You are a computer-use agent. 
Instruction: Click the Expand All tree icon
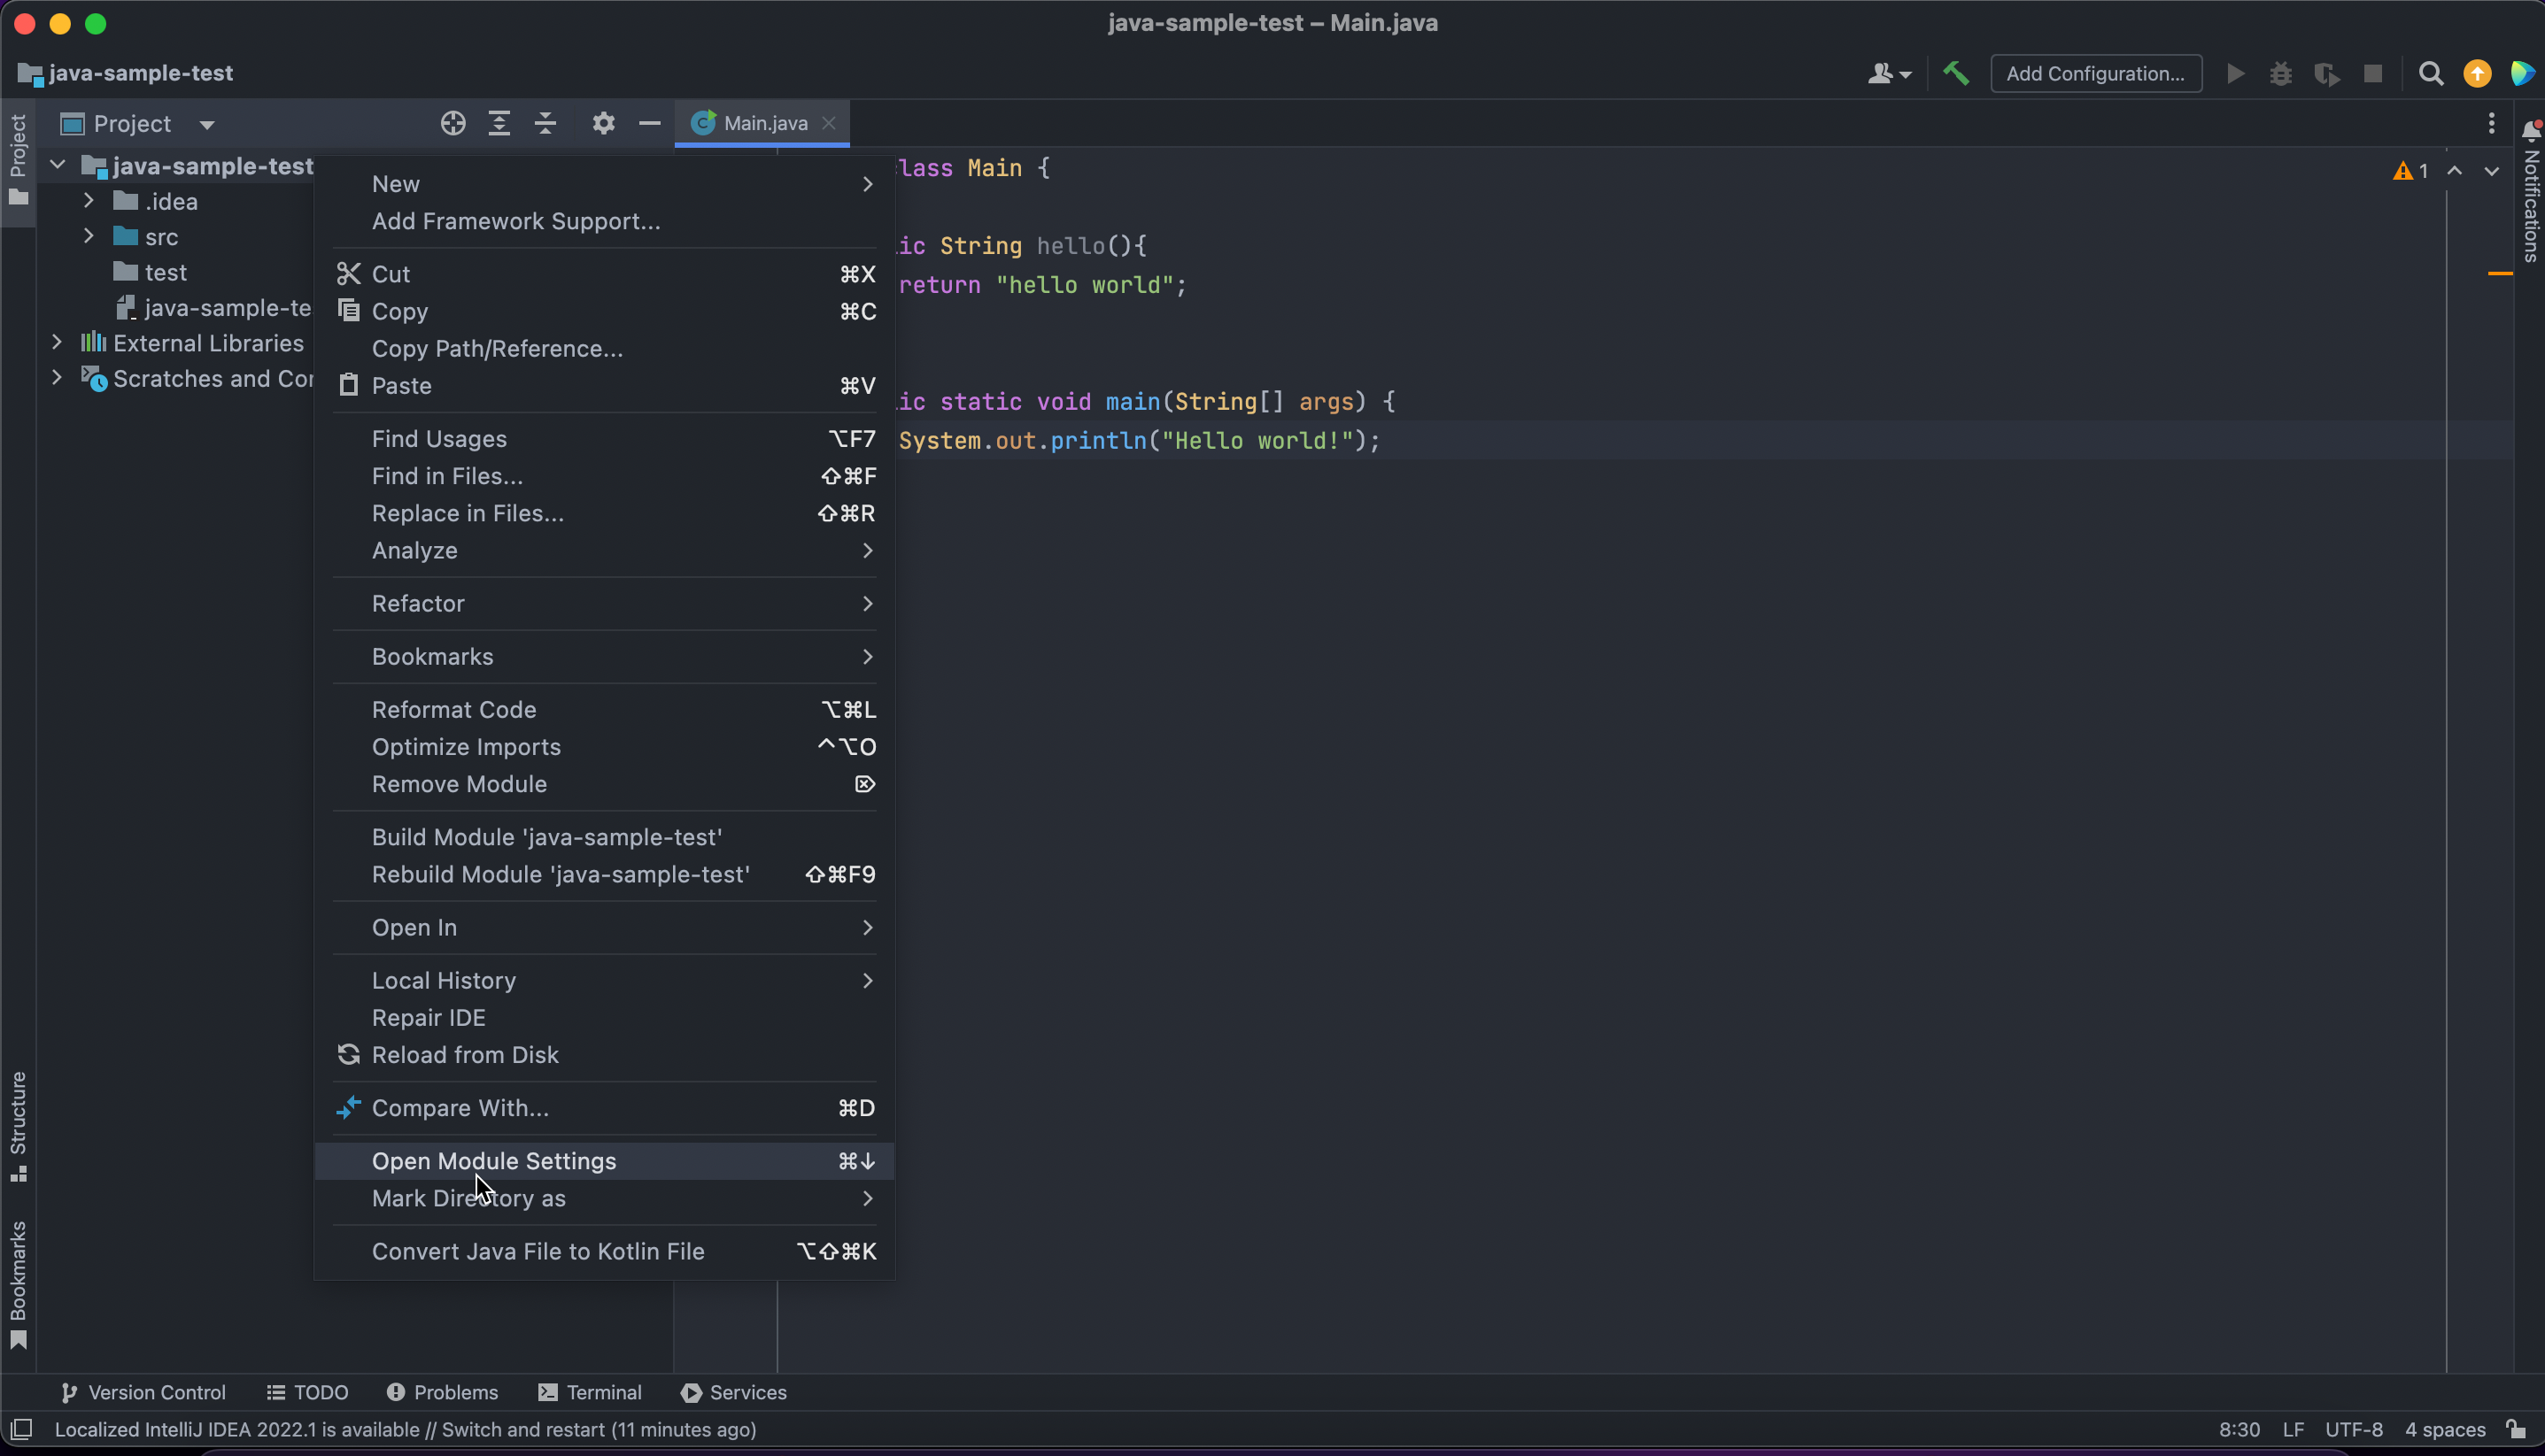499,123
